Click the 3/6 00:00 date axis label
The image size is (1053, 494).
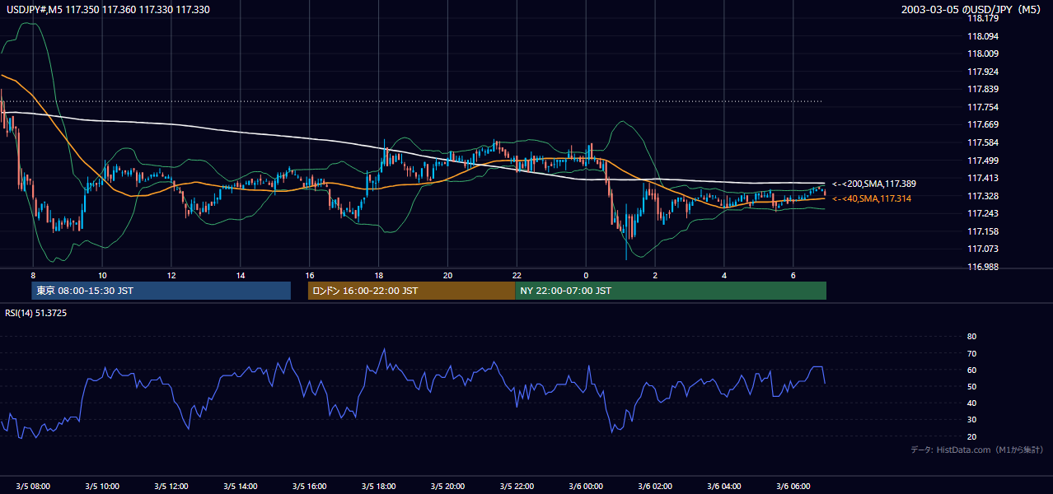point(586,487)
